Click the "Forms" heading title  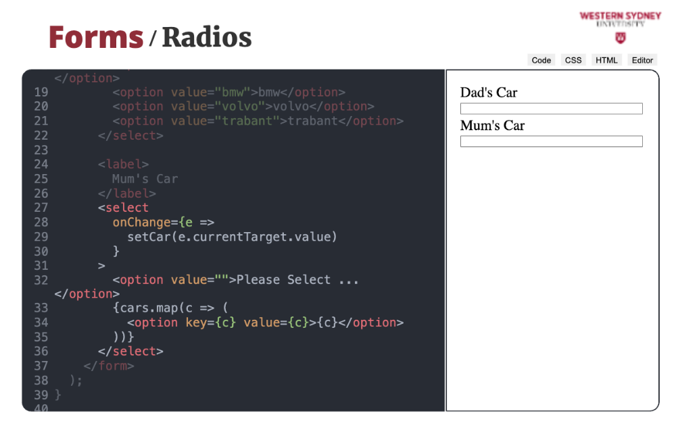click(95, 37)
